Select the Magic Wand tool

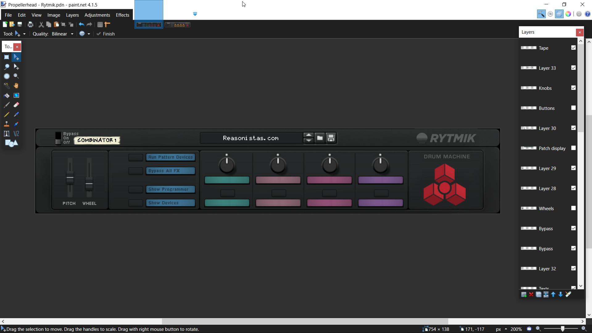pos(6,86)
